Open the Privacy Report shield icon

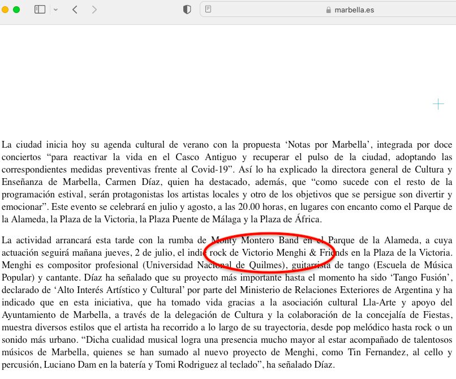[187, 10]
